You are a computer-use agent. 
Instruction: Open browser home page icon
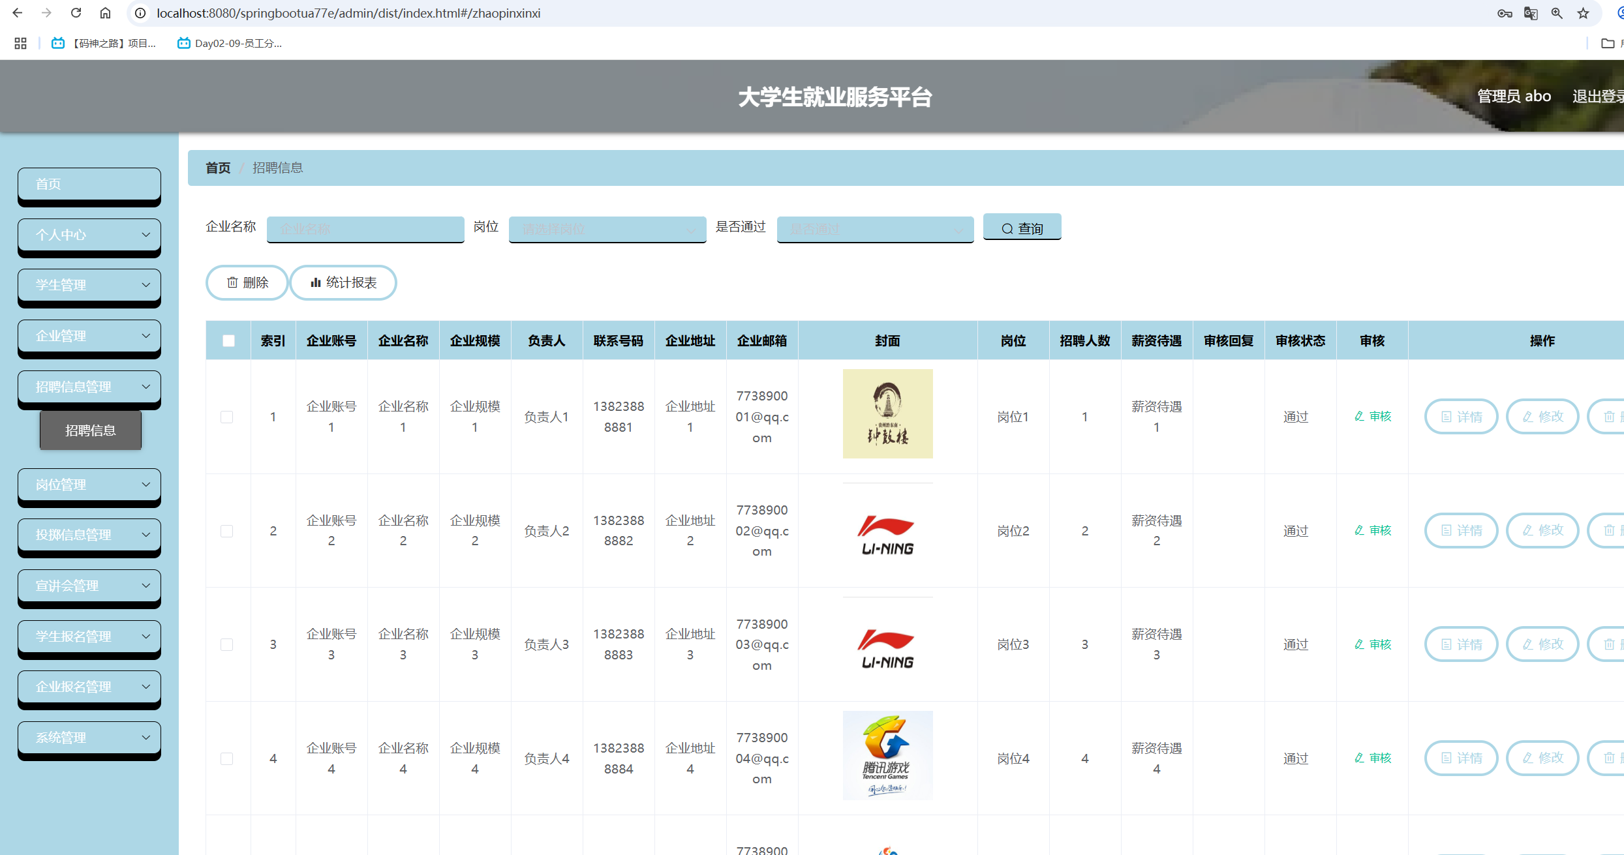tap(105, 13)
